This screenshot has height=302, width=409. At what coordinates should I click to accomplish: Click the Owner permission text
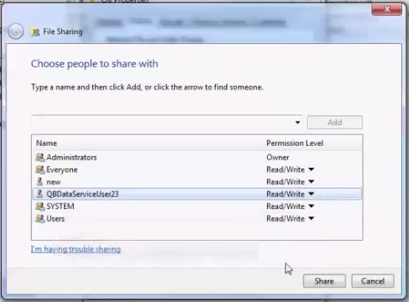[x=278, y=157]
